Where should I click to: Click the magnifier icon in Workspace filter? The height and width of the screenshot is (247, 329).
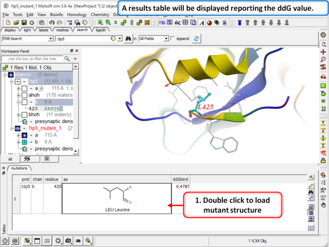67,59
